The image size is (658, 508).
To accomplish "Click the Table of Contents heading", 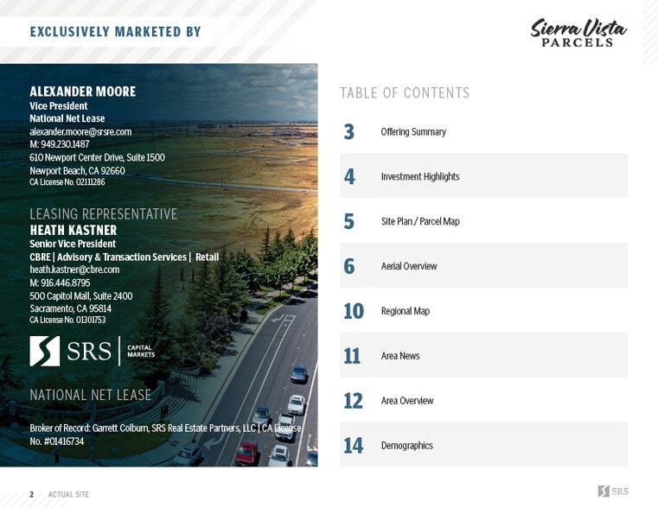I will (x=405, y=93).
